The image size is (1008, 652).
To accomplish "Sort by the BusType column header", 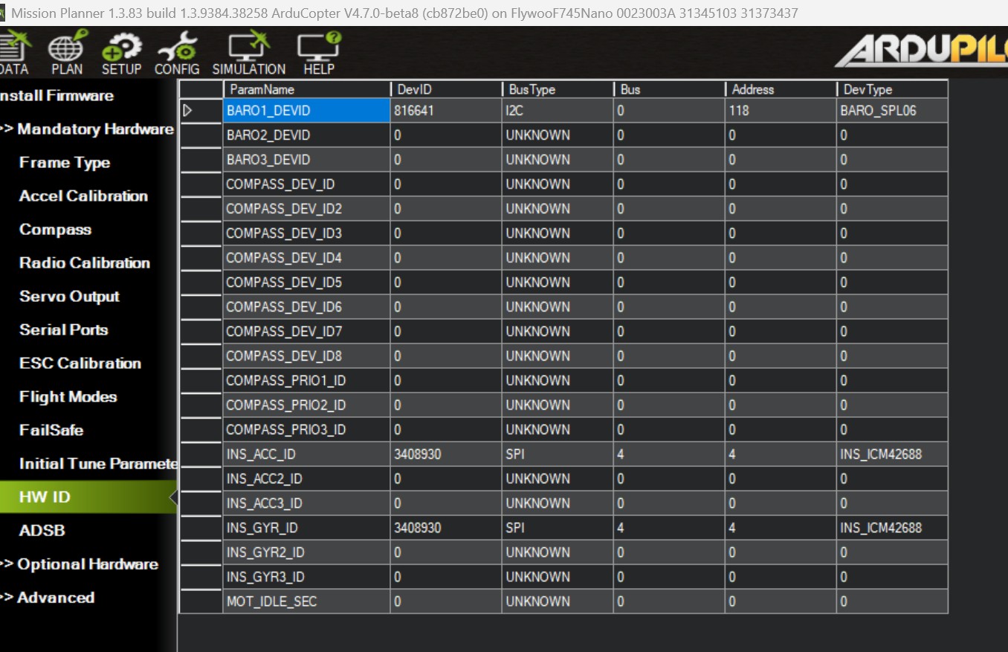I will pos(558,89).
